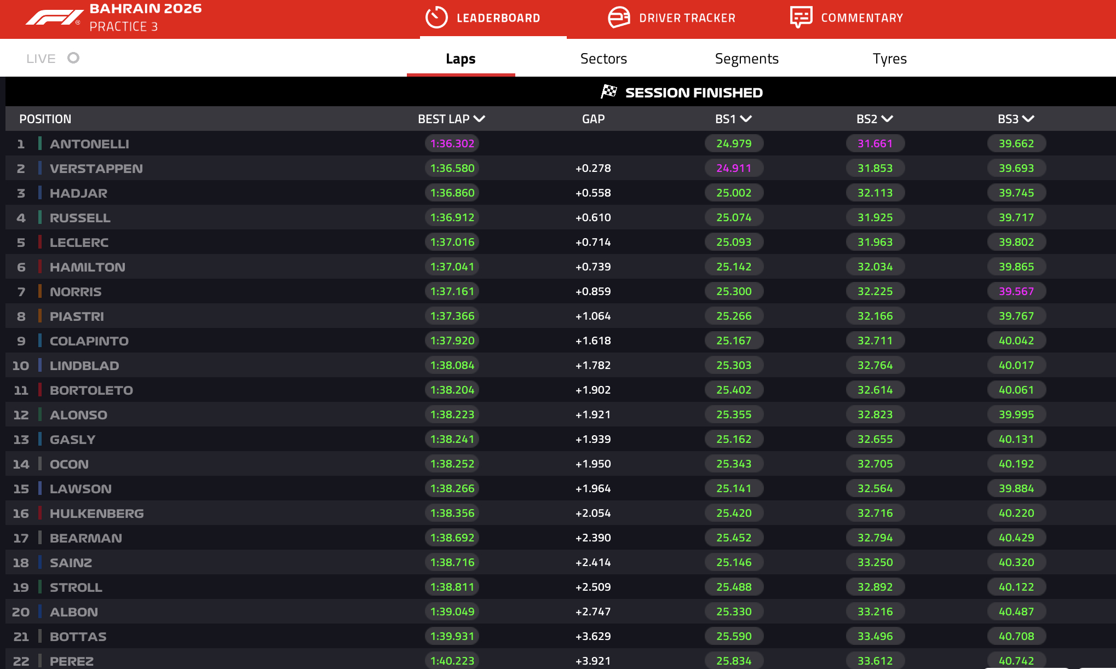Select driver HULKENBERG name

[97, 514]
